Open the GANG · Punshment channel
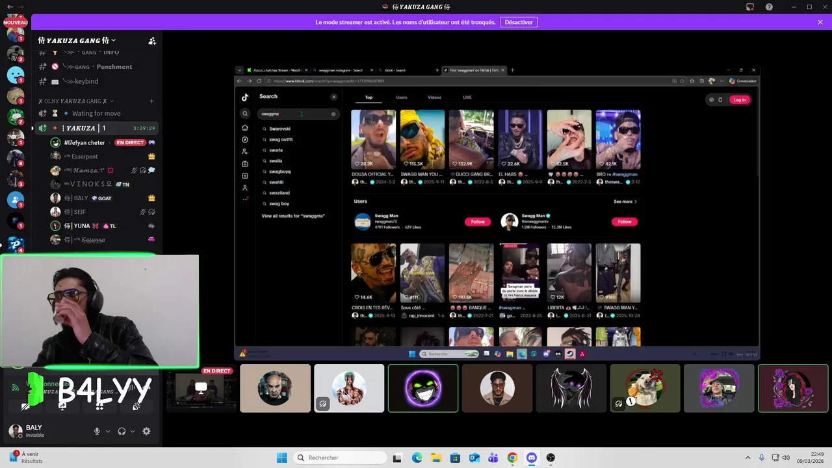The width and height of the screenshot is (832, 468). (x=96, y=67)
